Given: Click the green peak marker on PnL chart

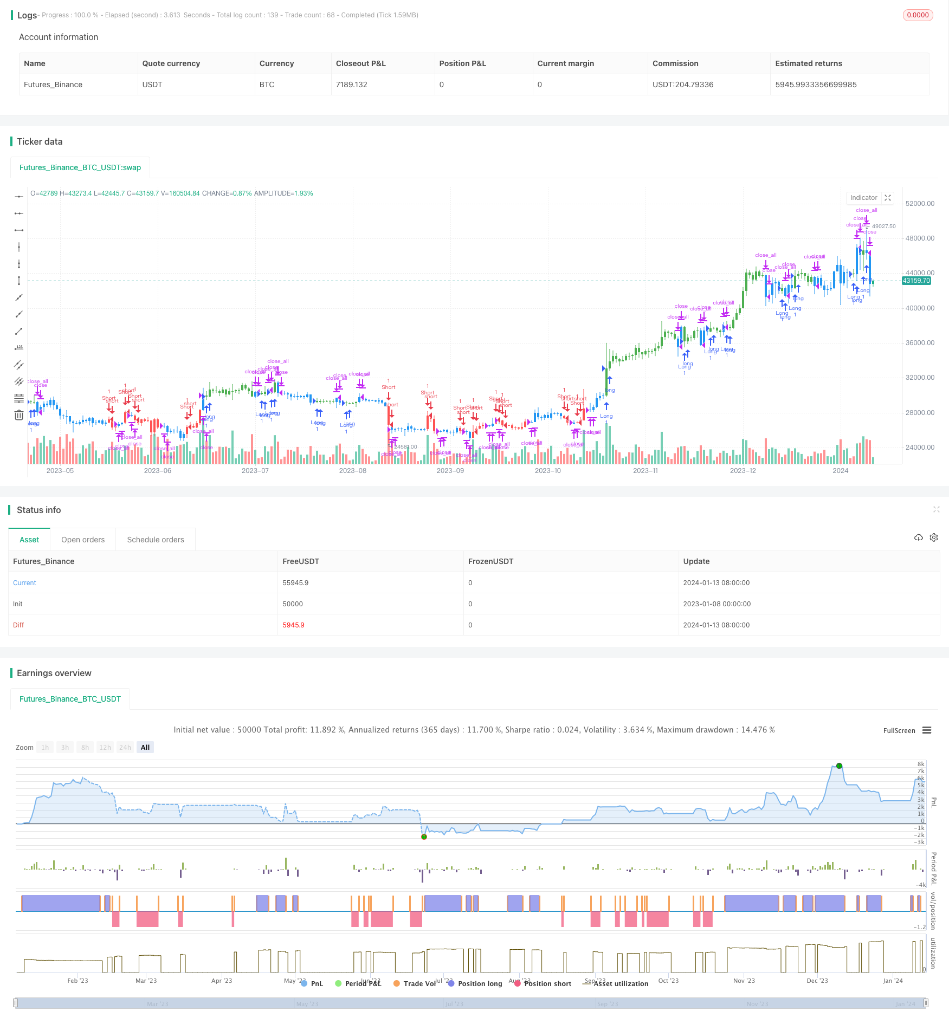Looking at the screenshot, I should [839, 766].
